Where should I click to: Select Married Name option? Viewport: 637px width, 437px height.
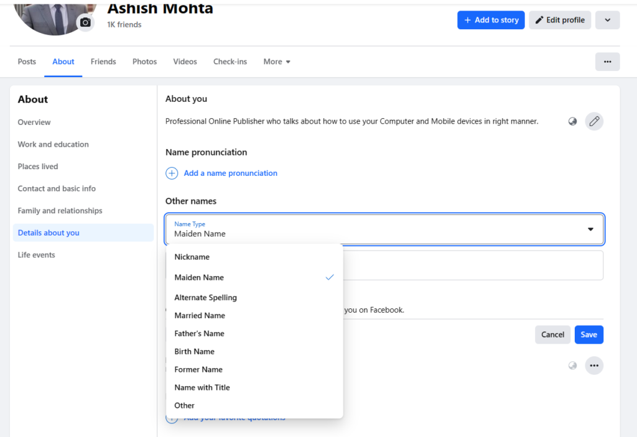pyautogui.click(x=254, y=316)
